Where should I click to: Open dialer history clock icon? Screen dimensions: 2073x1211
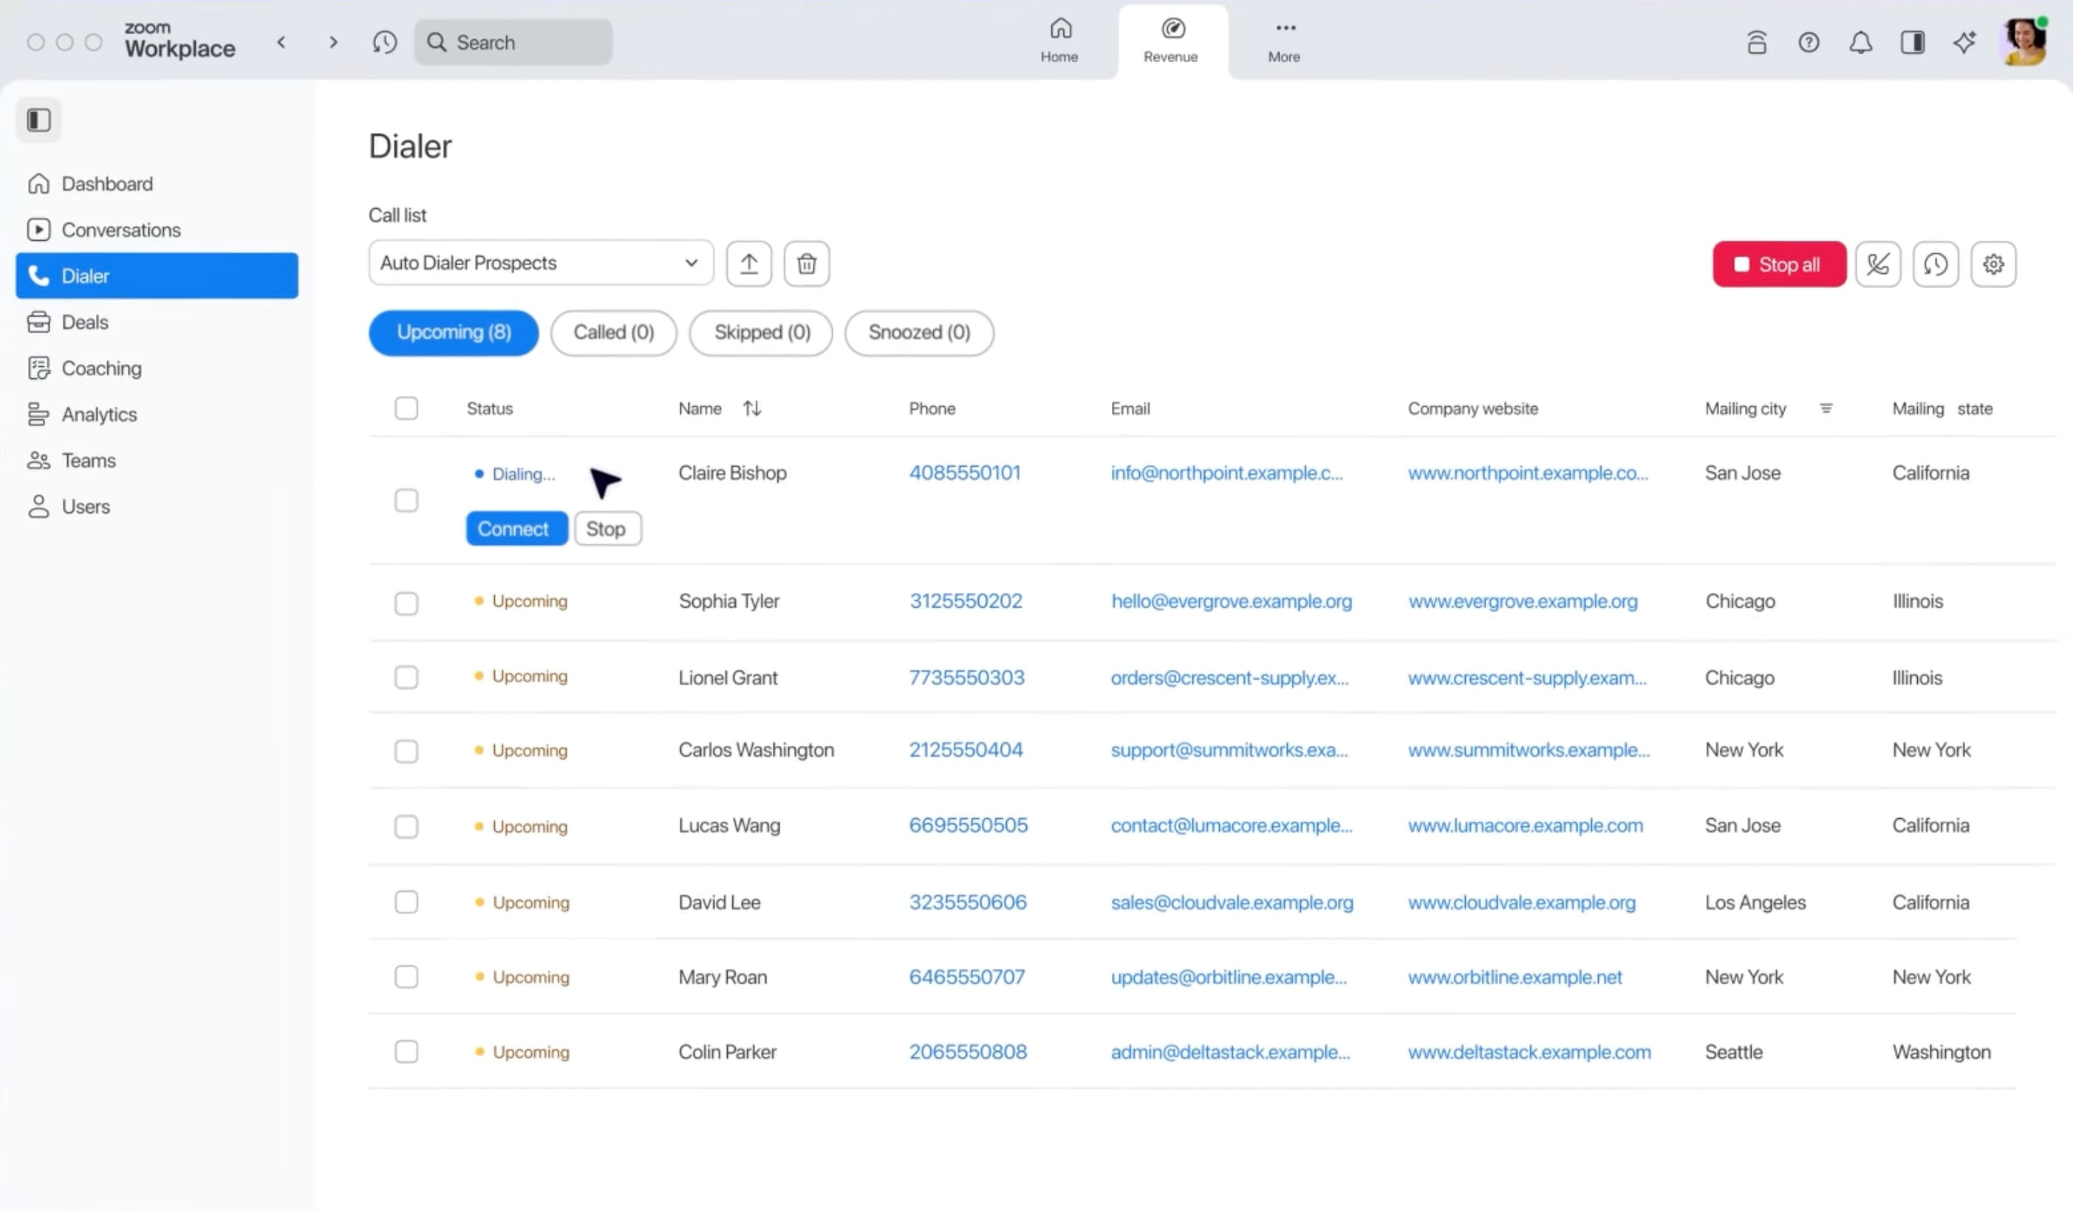[x=1936, y=264]
